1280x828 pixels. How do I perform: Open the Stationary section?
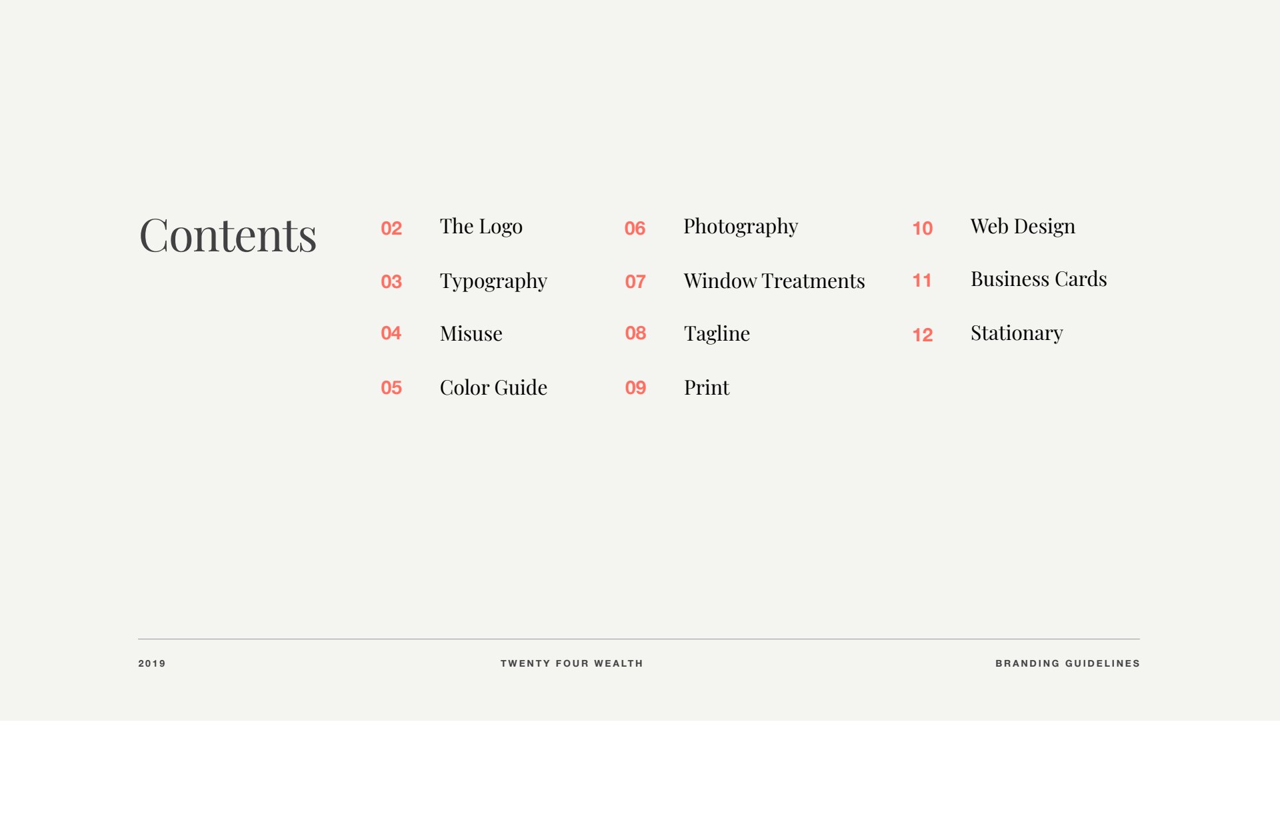point(1016,333)
